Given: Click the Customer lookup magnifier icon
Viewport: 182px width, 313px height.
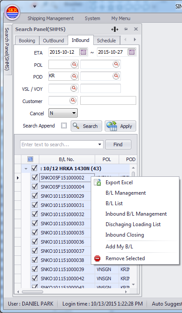Looking at the screenshot, I should 73,100.
